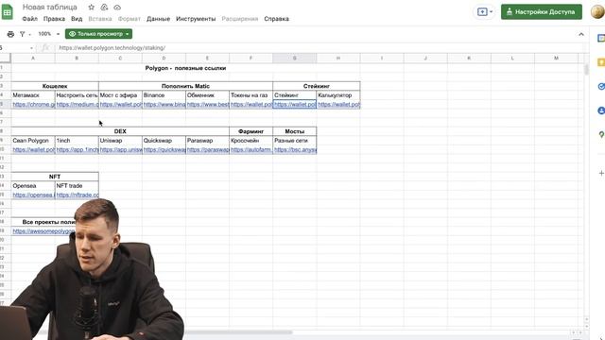The image size is (605, 340).
Task: Select column header M
Action: [x=556, y=59]
